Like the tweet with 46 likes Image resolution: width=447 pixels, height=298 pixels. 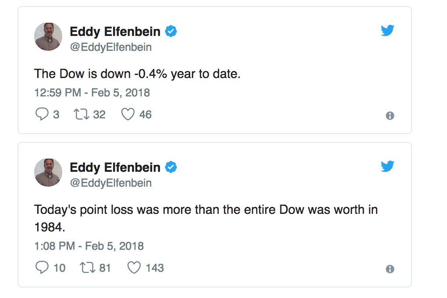point(128,114)
